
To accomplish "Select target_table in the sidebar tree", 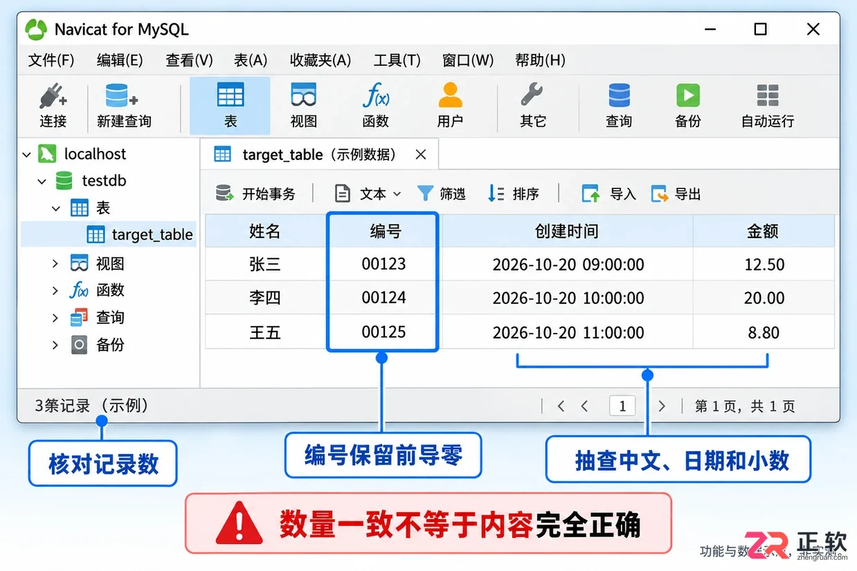I will pyautogui.click(x=109, y=235).
